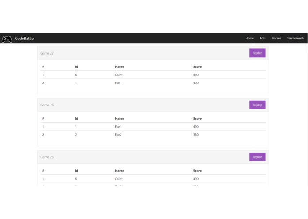308x219 pixels.
Task: Click Score column header in Game 27
Action: 197,67
